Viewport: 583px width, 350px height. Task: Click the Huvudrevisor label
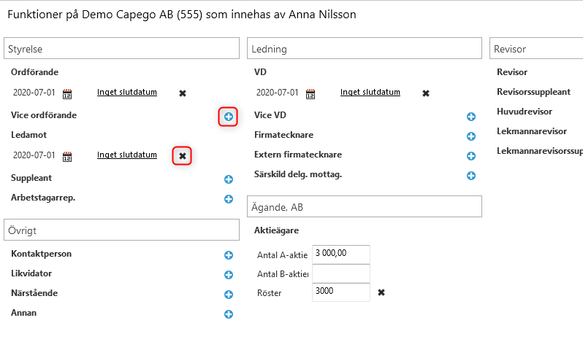pyautogui.click(x=525, y=112)
